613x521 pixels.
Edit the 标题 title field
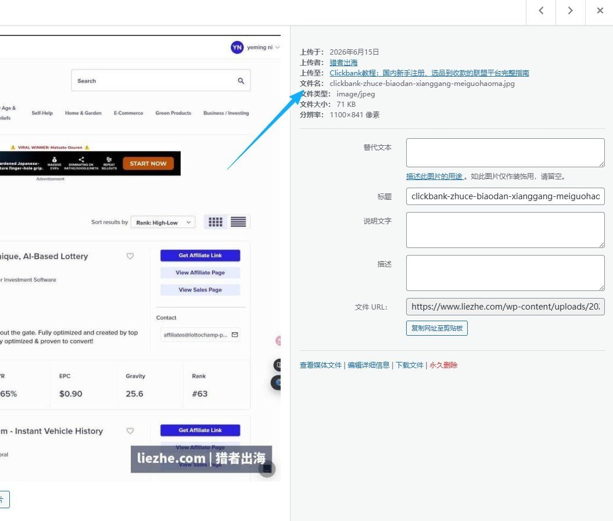(505, 196)
